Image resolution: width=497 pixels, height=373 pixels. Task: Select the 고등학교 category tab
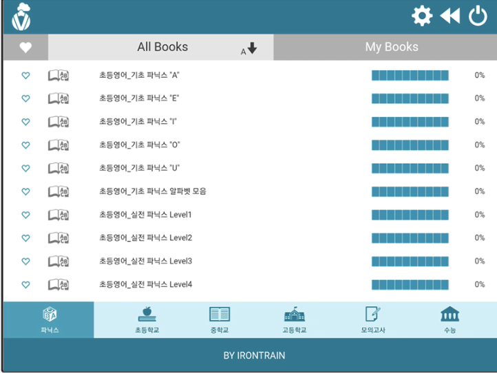[x=295, y=320]
